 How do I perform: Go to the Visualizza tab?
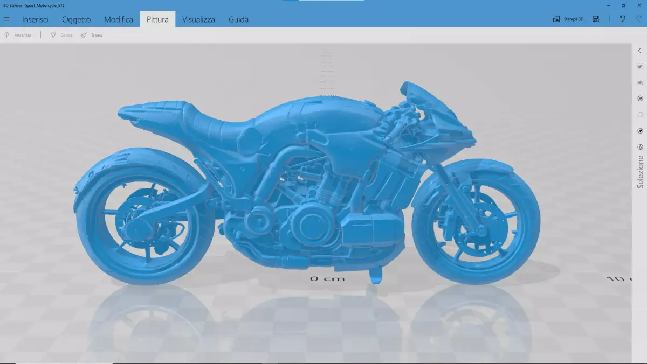(198, 19)
